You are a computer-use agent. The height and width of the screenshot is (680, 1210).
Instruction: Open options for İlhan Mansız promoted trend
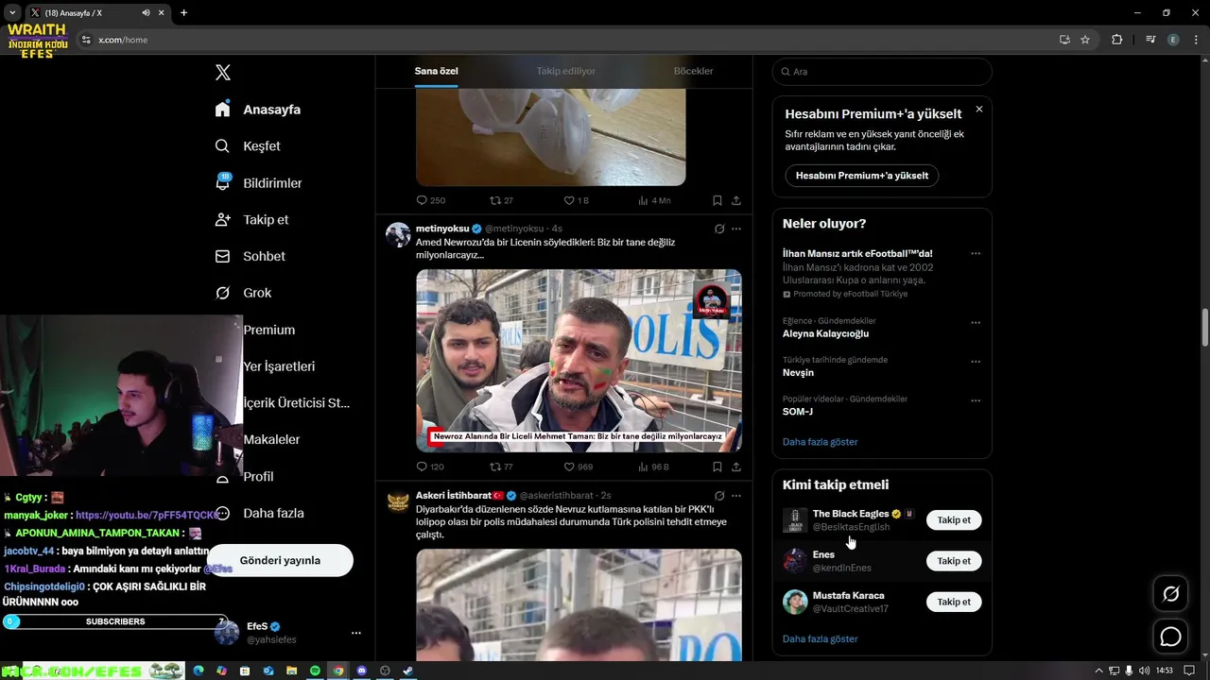976,253
